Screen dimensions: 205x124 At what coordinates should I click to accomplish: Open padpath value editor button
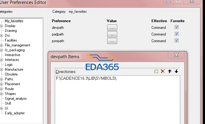[x=112, y=34]
